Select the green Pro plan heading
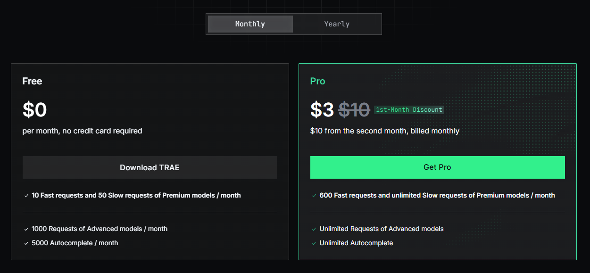 (x=317, y=81)
